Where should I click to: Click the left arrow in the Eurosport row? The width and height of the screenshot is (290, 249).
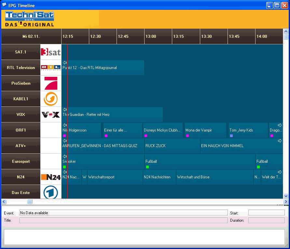(65, 156)
